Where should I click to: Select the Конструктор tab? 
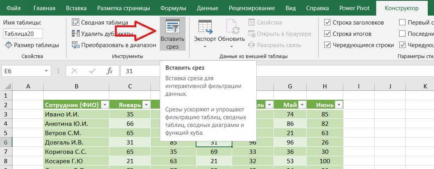402,8
